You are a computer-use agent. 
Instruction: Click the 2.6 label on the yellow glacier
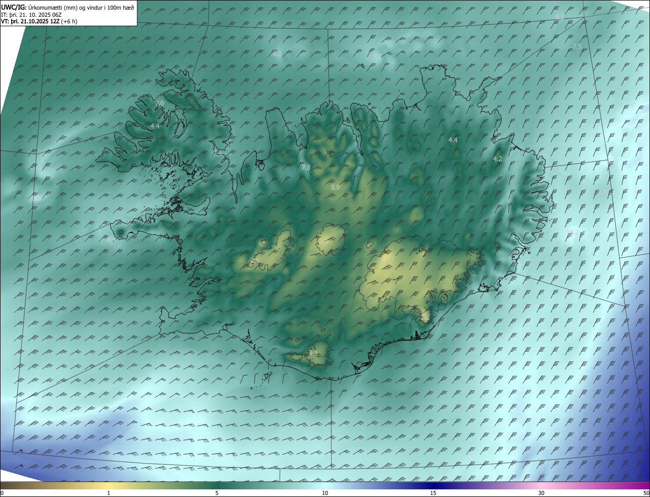pyautogui.click(x=255, y=260)
